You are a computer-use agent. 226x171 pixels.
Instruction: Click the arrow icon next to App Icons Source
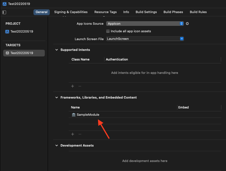tap(187, 24)
